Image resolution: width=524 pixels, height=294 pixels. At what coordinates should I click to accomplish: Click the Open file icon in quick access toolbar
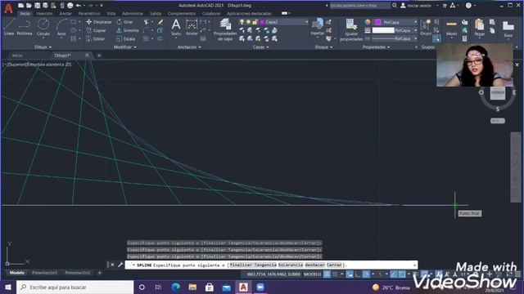click(x=29, y=6)
